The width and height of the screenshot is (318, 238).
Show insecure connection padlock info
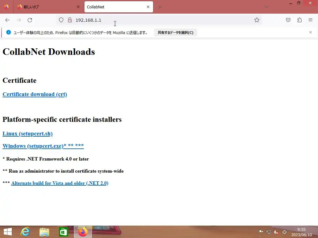coord(70,20)
